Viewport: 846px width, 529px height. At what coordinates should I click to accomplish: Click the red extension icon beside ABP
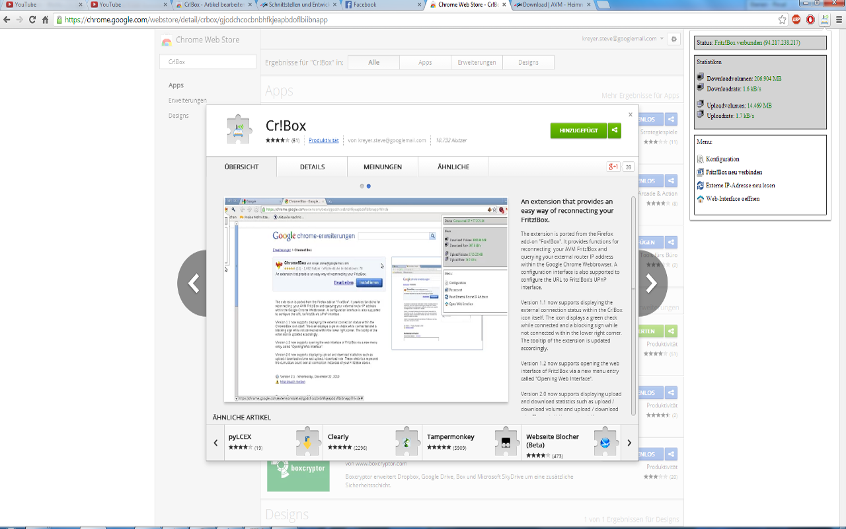click(810, 20)
